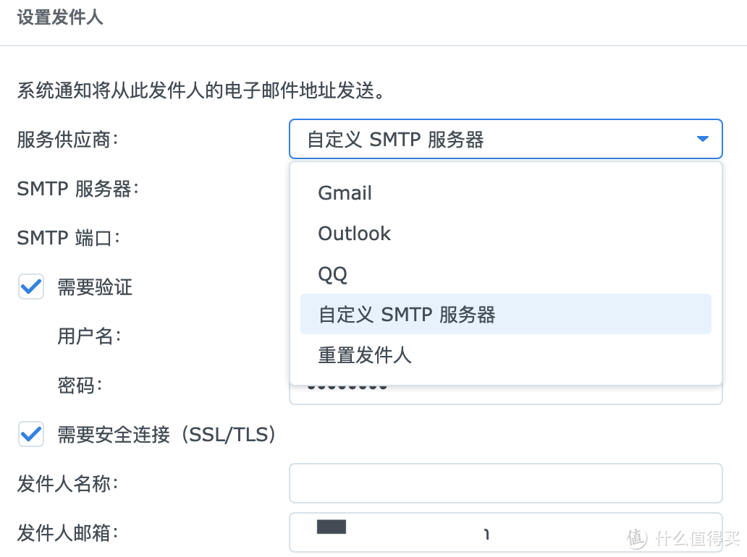Pick the QQ provider option
The height and width of the screenshot is (557, 747).
click(333, 274)
